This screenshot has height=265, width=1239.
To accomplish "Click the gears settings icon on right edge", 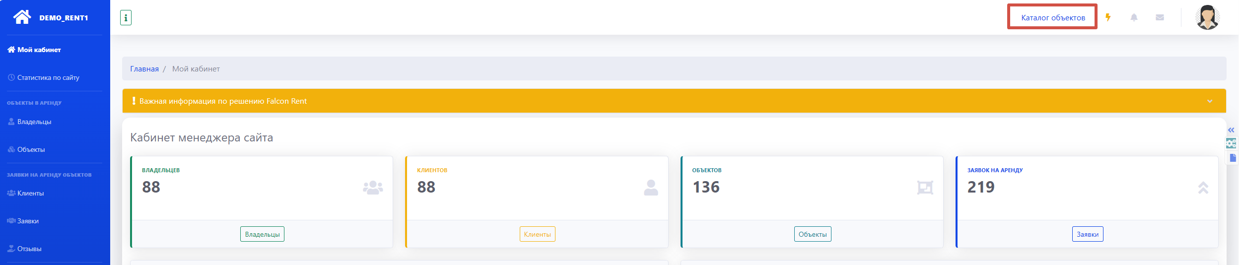I will 1231,144.
